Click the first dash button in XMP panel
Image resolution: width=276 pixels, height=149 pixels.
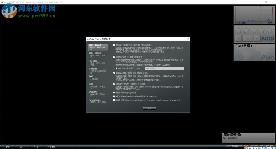(238, 38)
